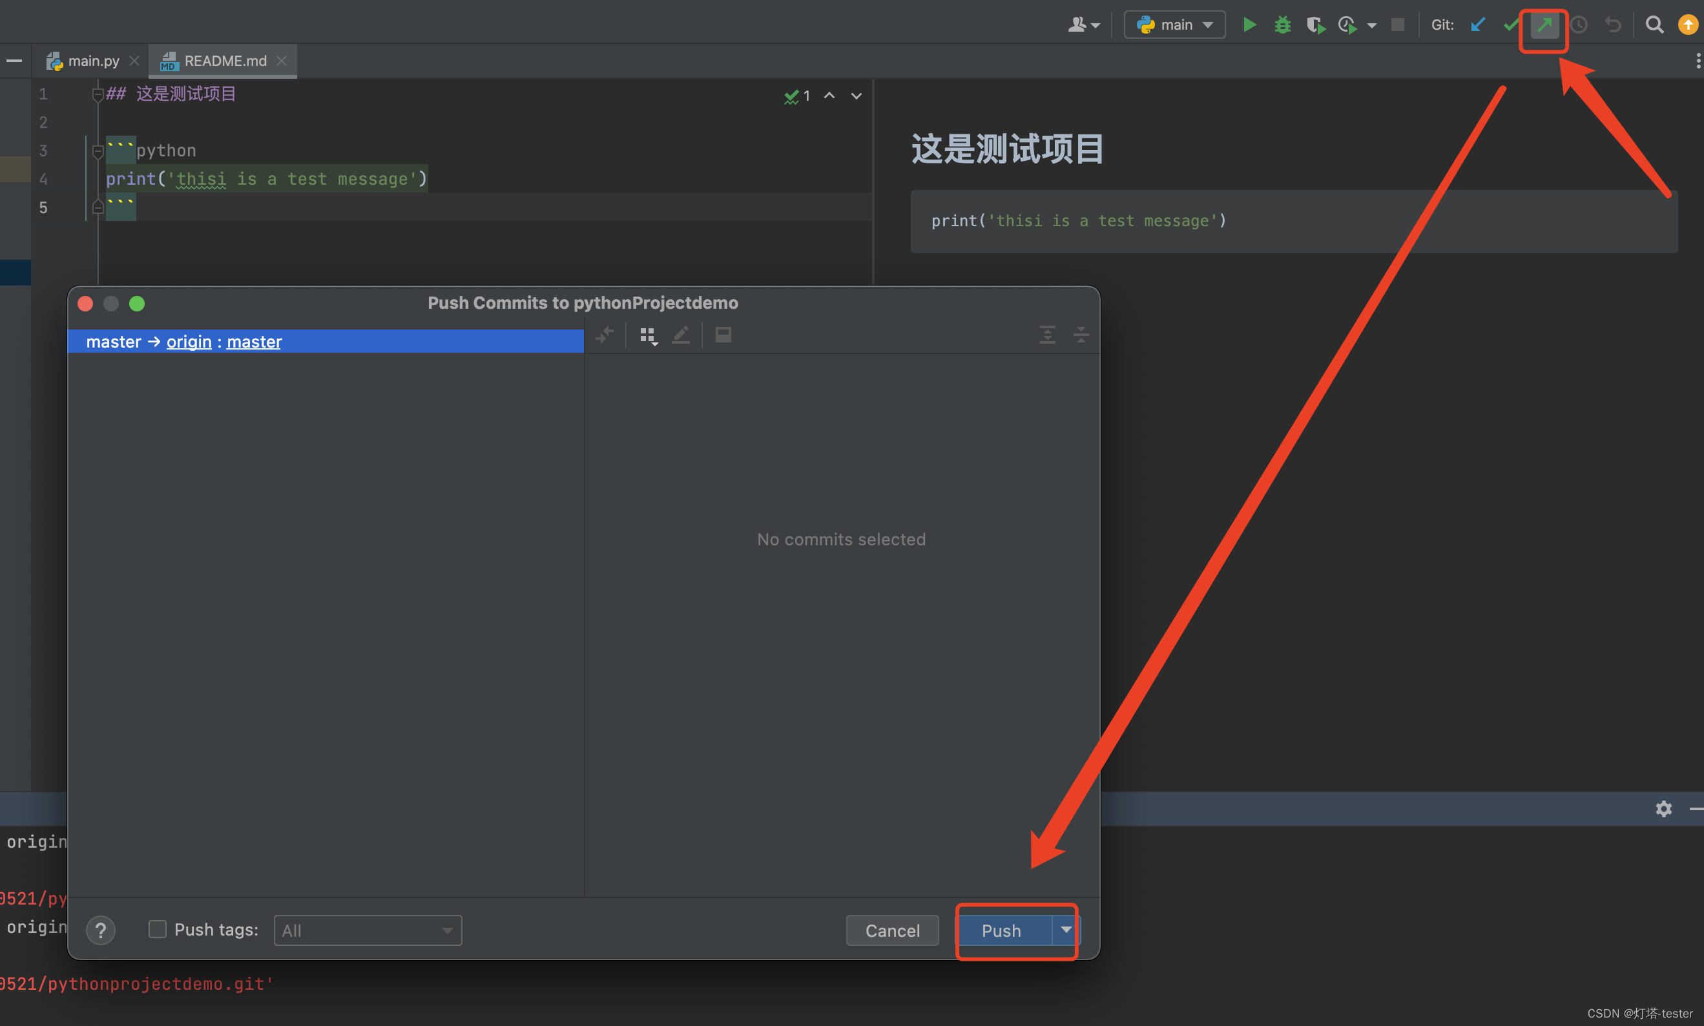This screenshot has width=1704, height=1026.
Task: Open editor tab options menu
Action: 1698,61
